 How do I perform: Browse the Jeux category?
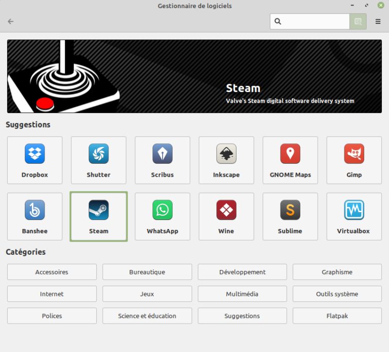tap(147, 294)
